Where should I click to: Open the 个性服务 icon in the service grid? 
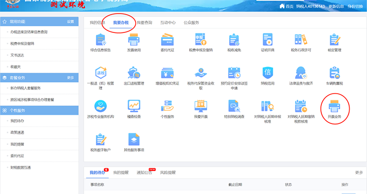coord(167,106)
